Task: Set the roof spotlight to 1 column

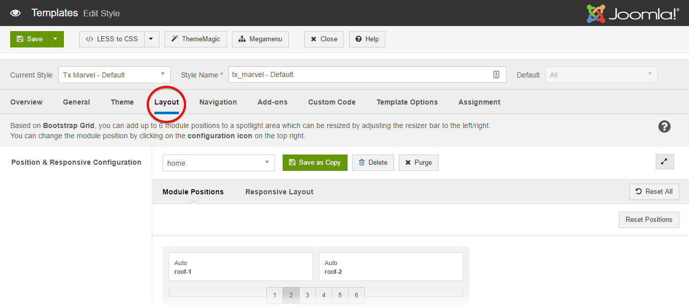Action: (274, 295)
